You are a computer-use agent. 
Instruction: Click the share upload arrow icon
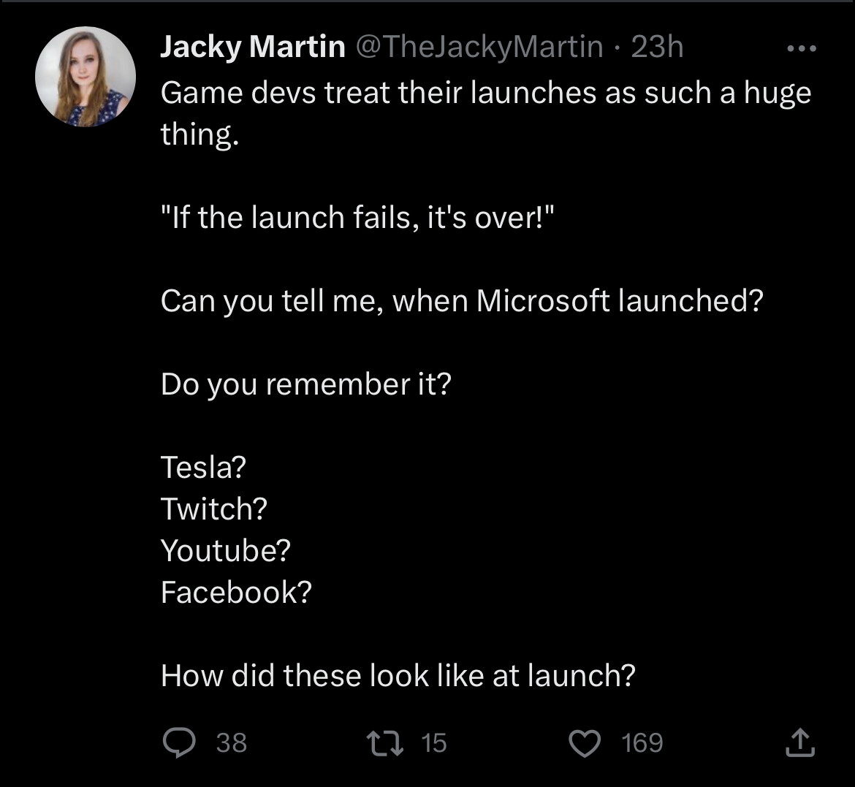click(799, 742)
